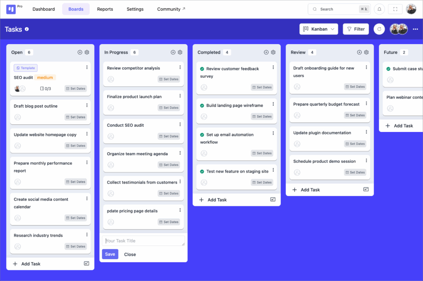Refresh the board using the circular refresh icon
The width and height of the screenshot is (423, 281).
click(379, 29)
